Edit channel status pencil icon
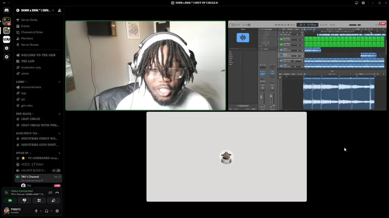Screen dimensions: 389x218 [42, 181]
